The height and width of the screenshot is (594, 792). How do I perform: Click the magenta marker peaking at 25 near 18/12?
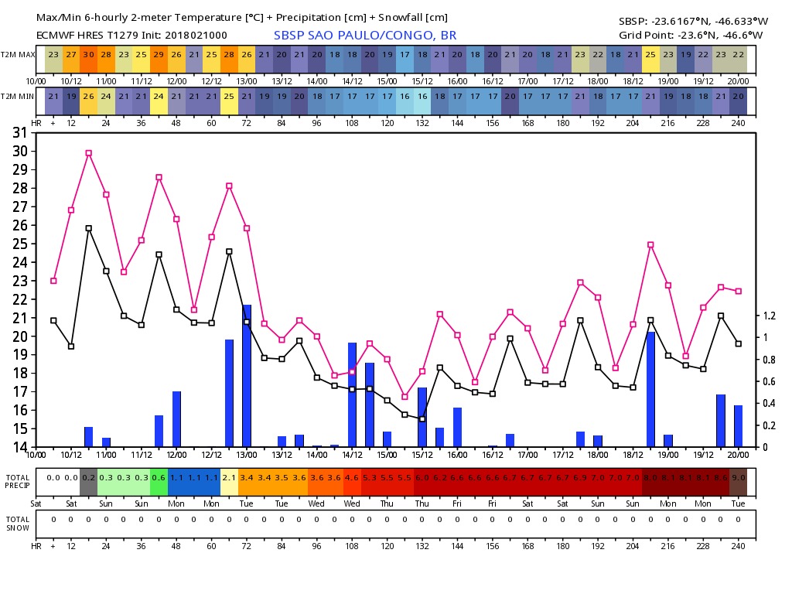(x=650, y=245)
